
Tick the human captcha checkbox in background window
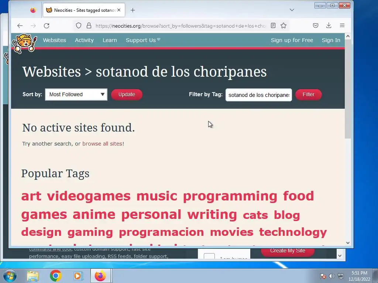209,256
